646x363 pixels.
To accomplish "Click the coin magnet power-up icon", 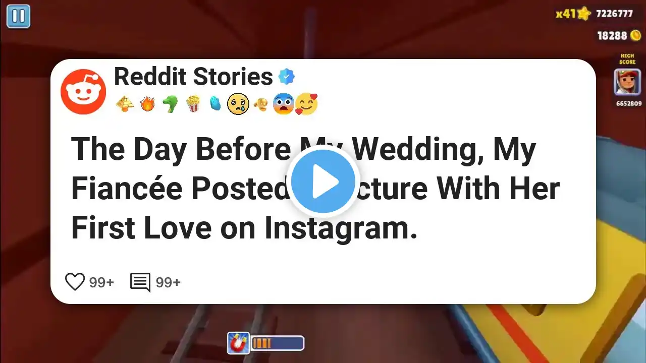I will (x=238, y=343).
